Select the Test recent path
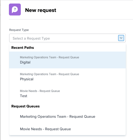The height and width of the screenshot is (140, 133). (67, 94)
